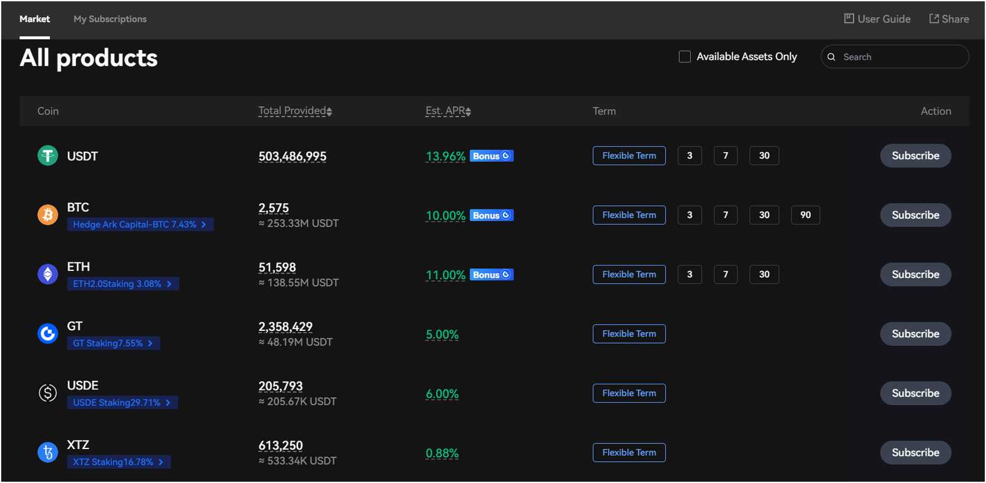Screen dimensions: 986x483
Task: Select 90-day term for BTC
Action: 805,215
